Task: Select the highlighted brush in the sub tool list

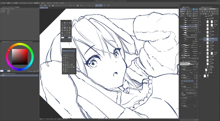Action: click(189, 26)
